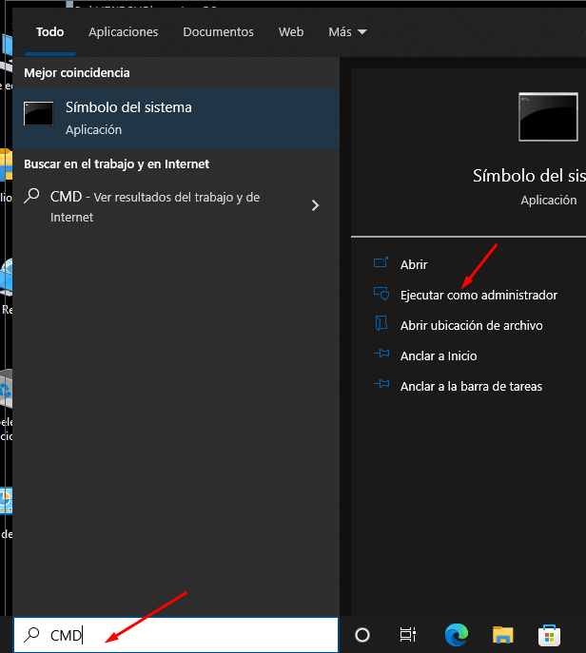Viewport: 586px width, 653px height.
Task: Open Microsoft Store from the taskbar
Action: coord(549,636)
